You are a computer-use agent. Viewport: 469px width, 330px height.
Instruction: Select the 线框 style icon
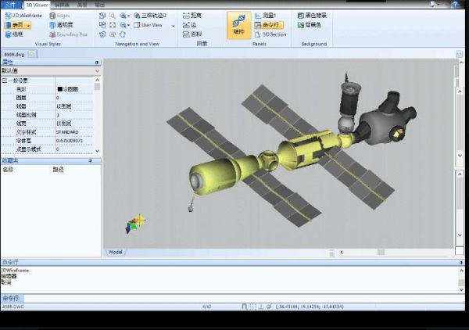[14, 34]
